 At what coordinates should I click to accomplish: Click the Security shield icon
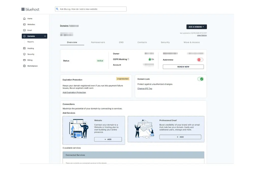(x=24, y=54)
